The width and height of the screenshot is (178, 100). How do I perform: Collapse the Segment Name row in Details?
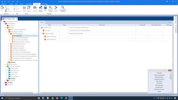pyautogui.click(x=42, y=34)
